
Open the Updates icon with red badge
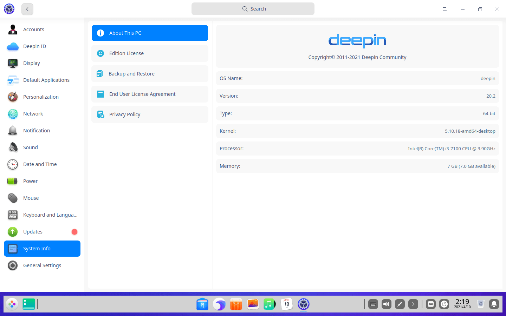coord(13,232)
